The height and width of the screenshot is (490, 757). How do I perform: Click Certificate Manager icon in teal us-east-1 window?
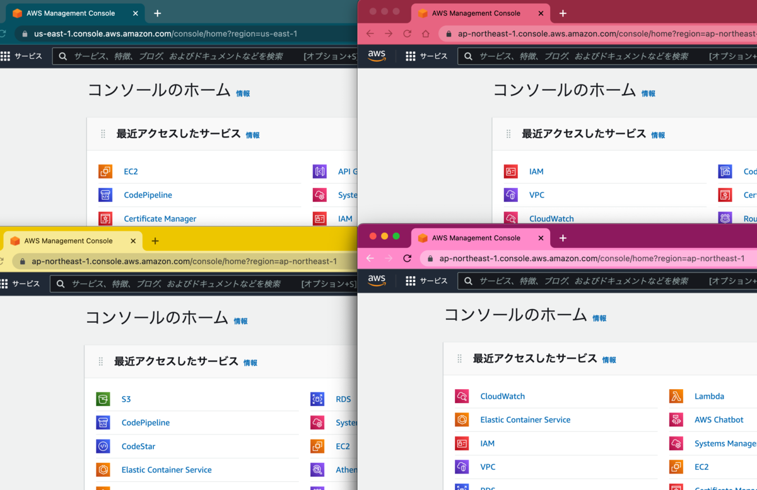(105, 219)
